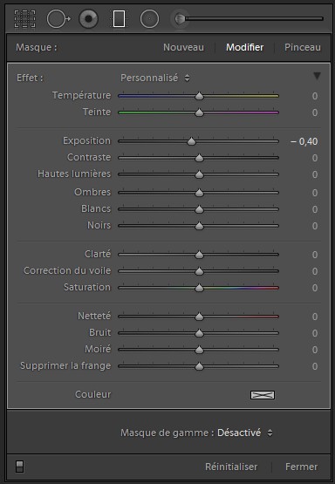Click the Température slider handle

click(x=200, y=96)
